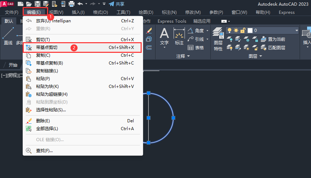Choose 删除(E) from the Edit menu
This screenshot has height=178, width=311.
pos(83,121)
